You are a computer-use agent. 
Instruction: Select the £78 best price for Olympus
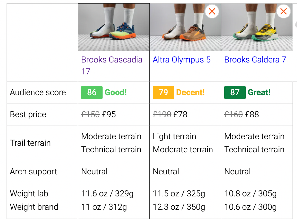point(180,115)
